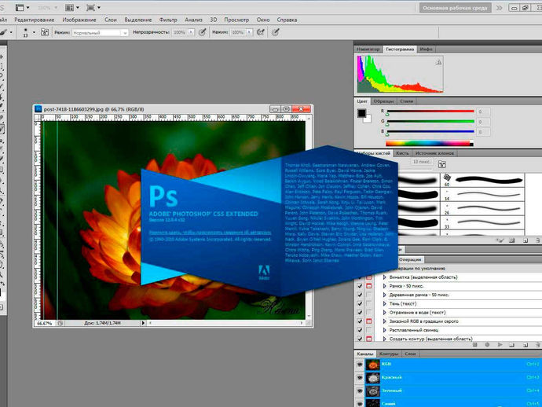Enable tablet pressure for size icon

pos(275,32)
